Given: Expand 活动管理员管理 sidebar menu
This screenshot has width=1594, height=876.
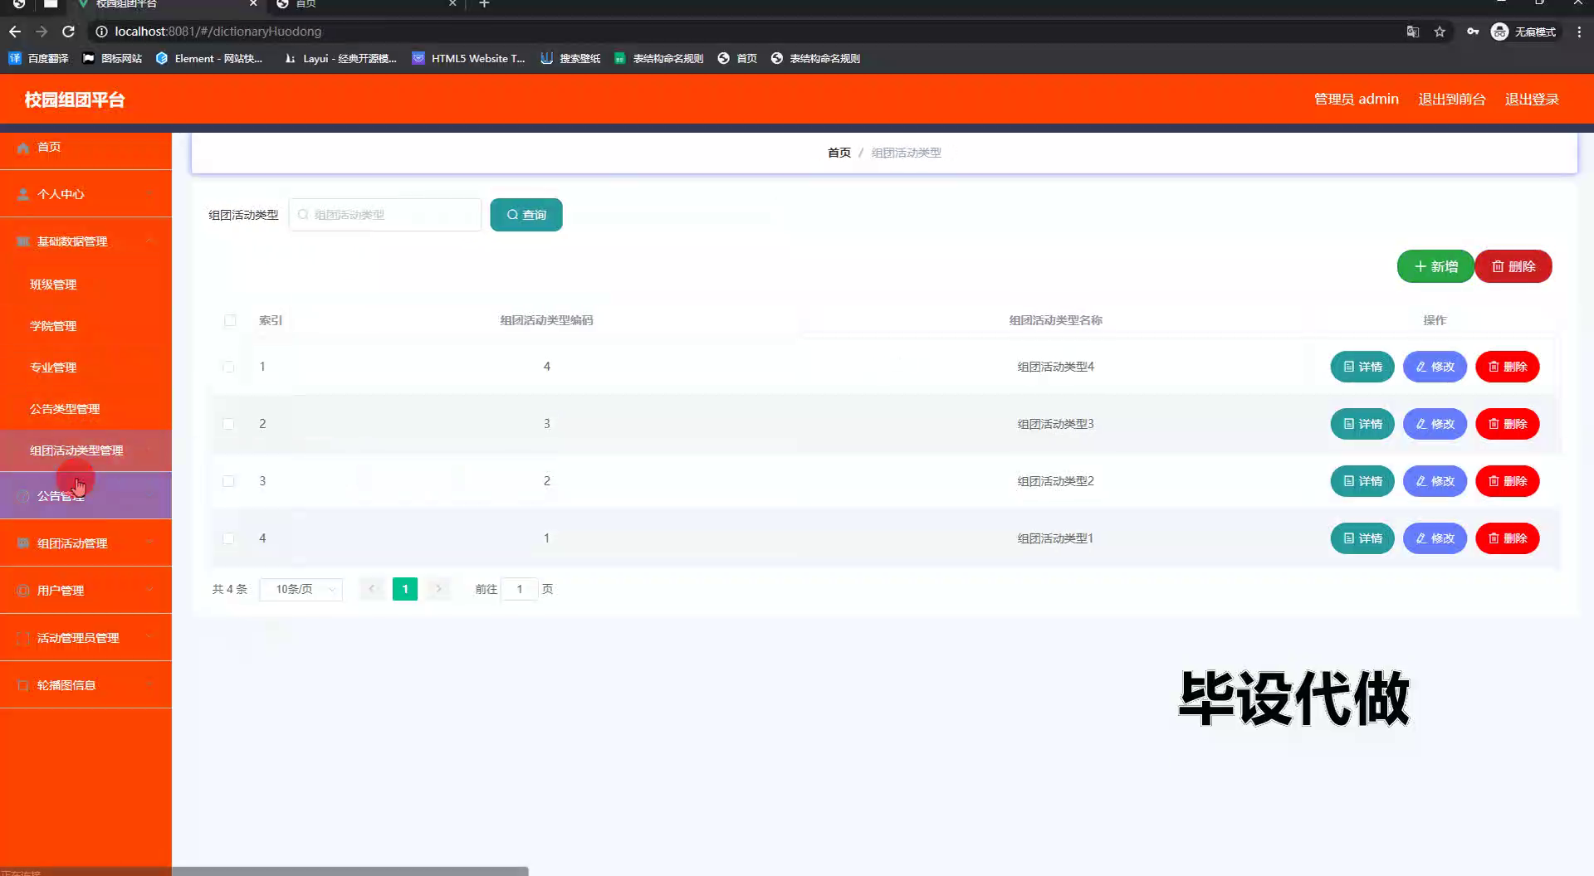Looking at the screenshot, I should [86, 638].
